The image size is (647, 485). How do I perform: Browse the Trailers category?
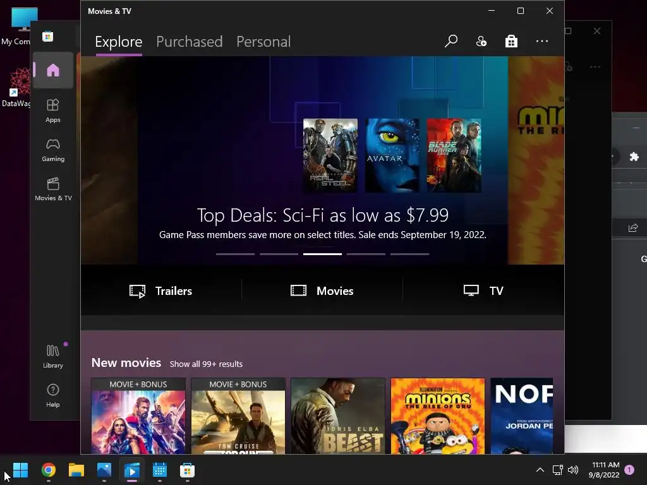(160, 290)
